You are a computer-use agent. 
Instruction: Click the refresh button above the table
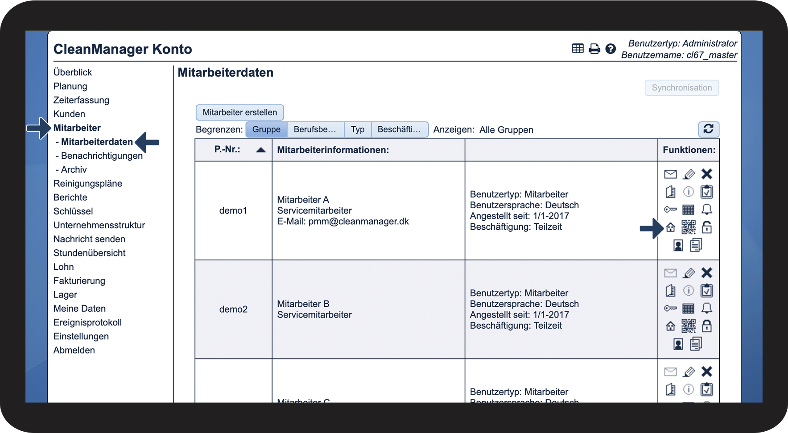tap(708, 129)
